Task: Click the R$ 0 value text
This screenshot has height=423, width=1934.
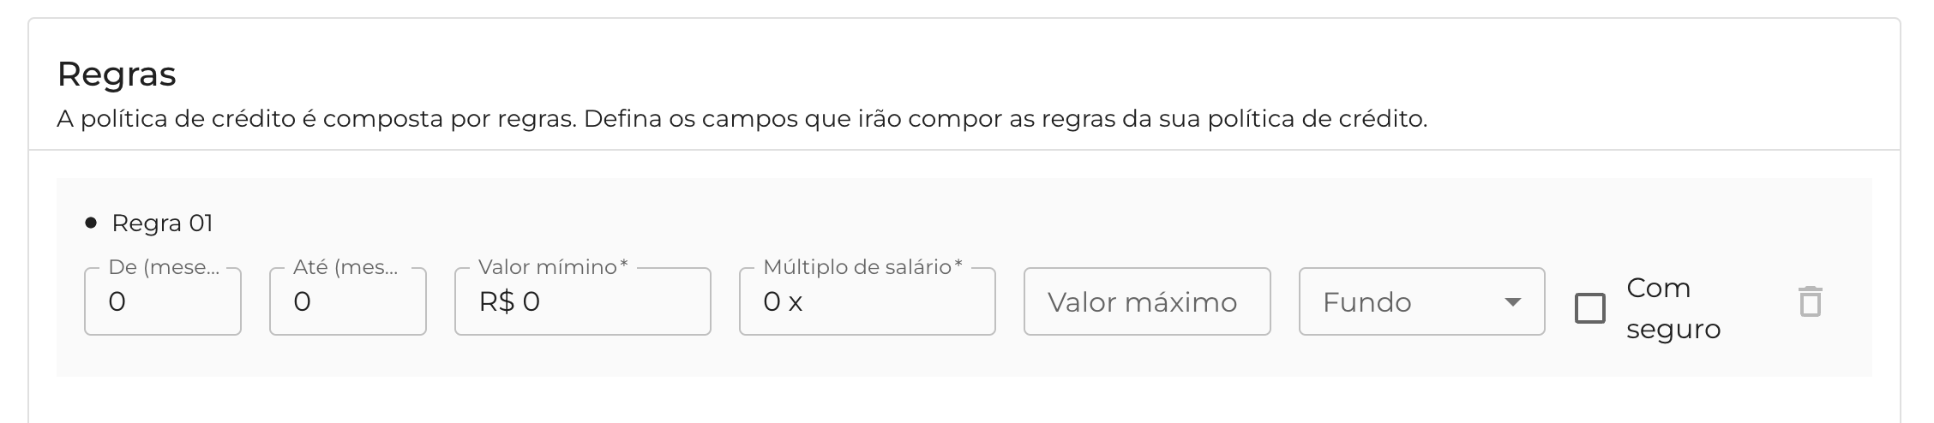Action: [509, 302]
